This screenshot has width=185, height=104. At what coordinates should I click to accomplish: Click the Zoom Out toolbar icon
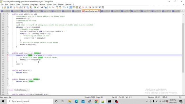(53, 7)
